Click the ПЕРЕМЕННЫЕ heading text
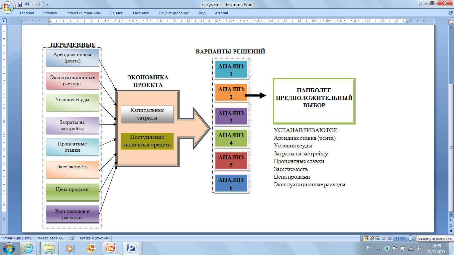 [x=73, y=45]
